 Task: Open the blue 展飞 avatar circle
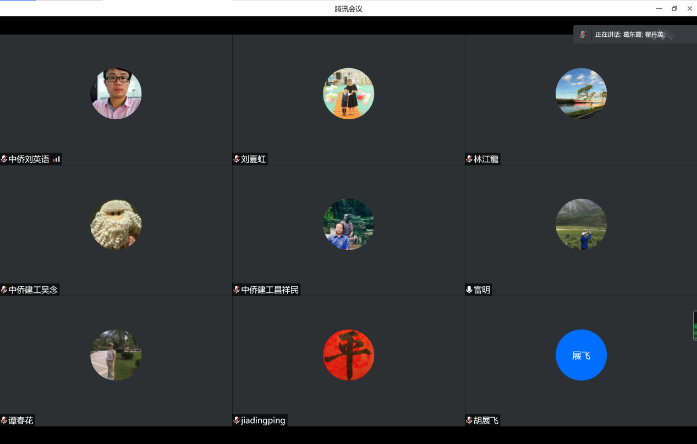pyautogui.click(x=581, y=355)
